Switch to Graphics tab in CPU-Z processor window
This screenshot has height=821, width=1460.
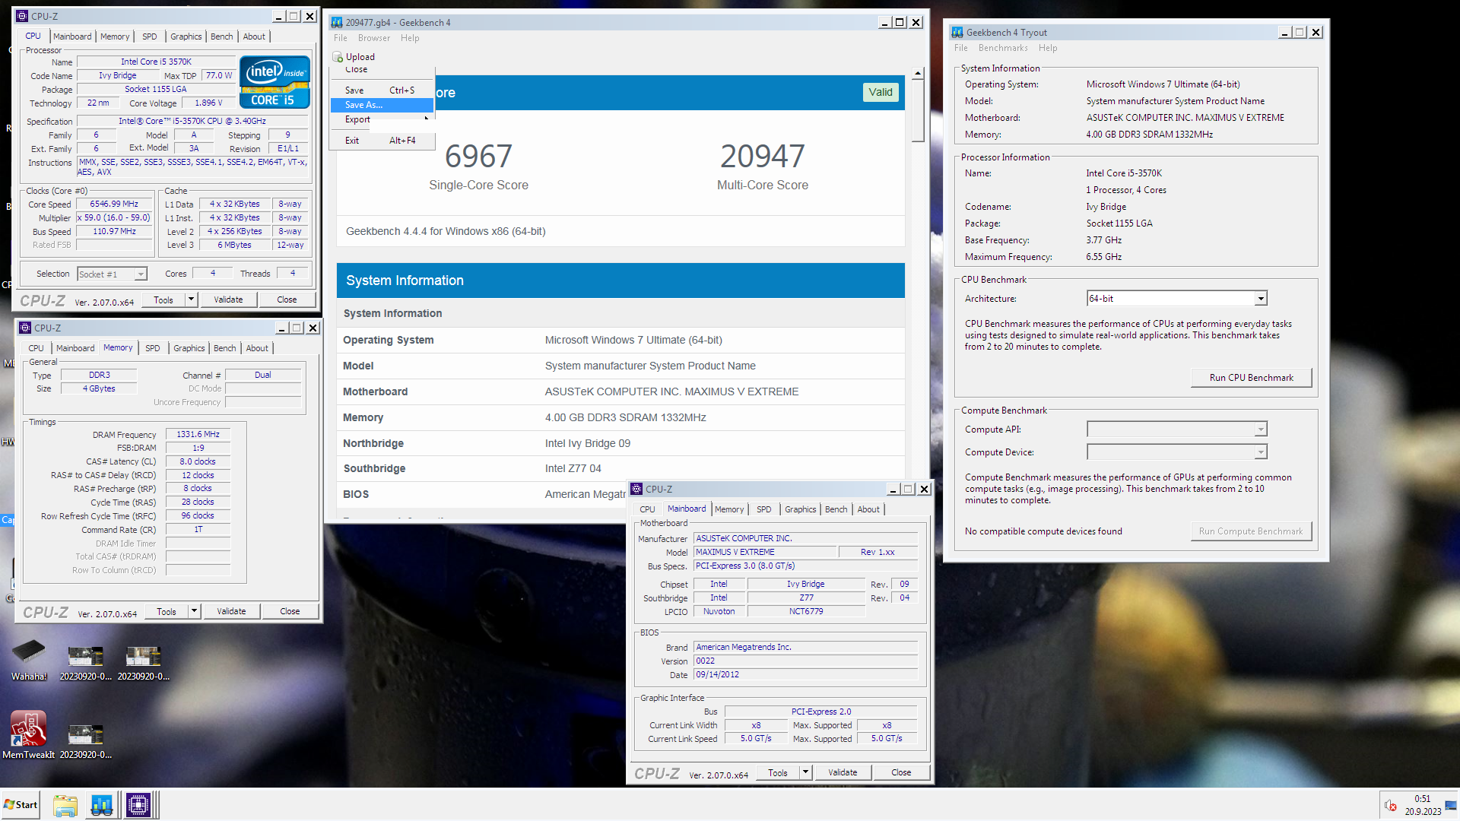pyautogui.click(x=186, y=36)
